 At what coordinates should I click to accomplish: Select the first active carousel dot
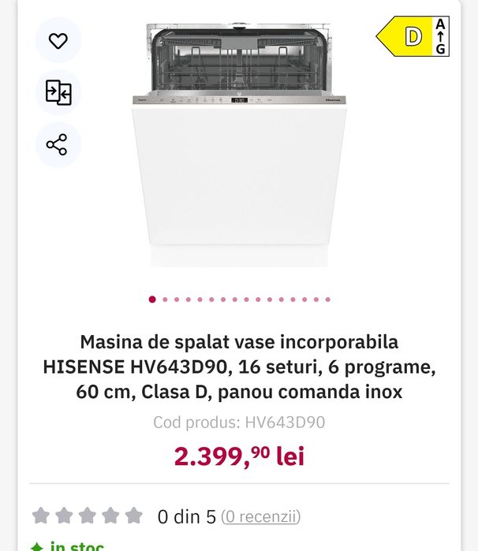[152, 300]
